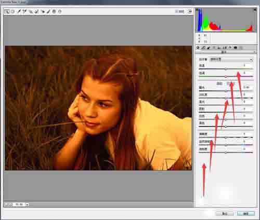
Task: Open the zoom level dropdown
Action: 27,204
